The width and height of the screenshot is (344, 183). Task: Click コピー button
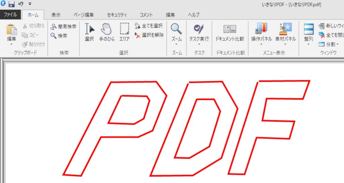(31, 35)
